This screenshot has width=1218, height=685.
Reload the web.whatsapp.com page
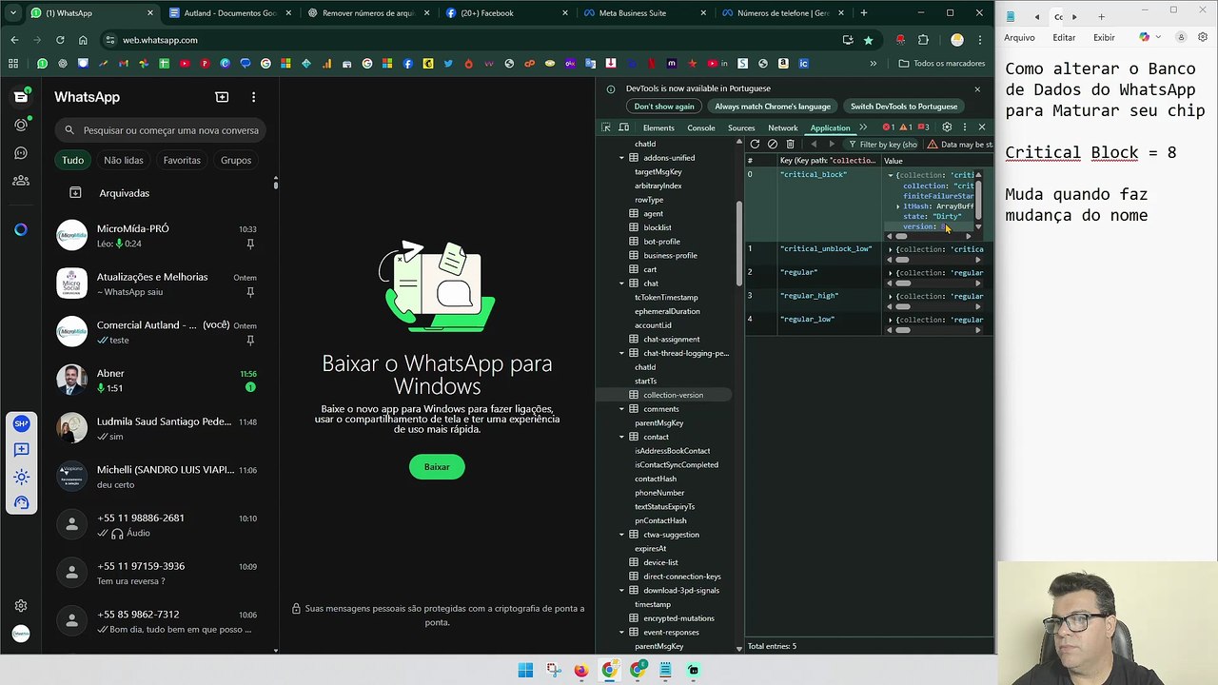pos(60,40)
